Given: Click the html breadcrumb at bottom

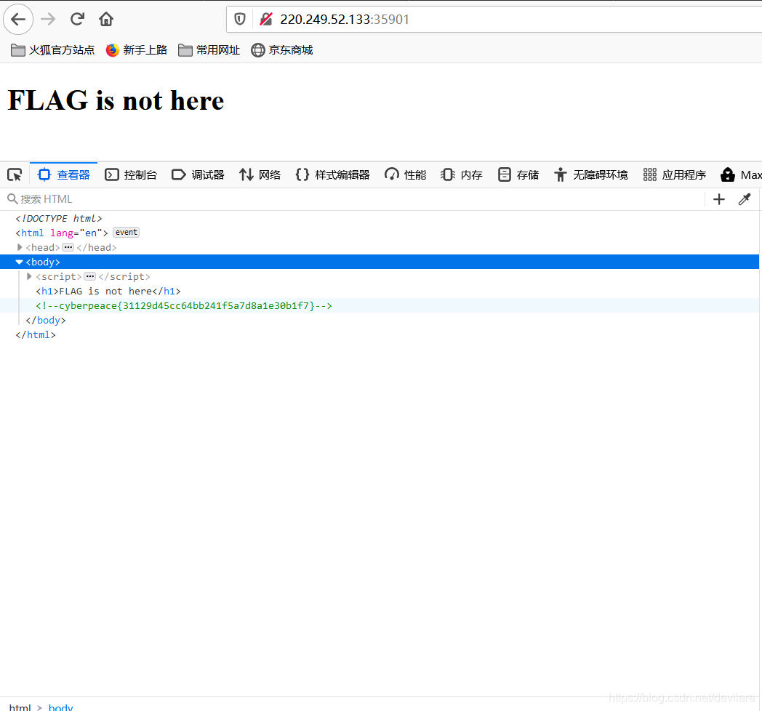Looking at the screenshot, I should pyautogui.click(x=20, y=707).
